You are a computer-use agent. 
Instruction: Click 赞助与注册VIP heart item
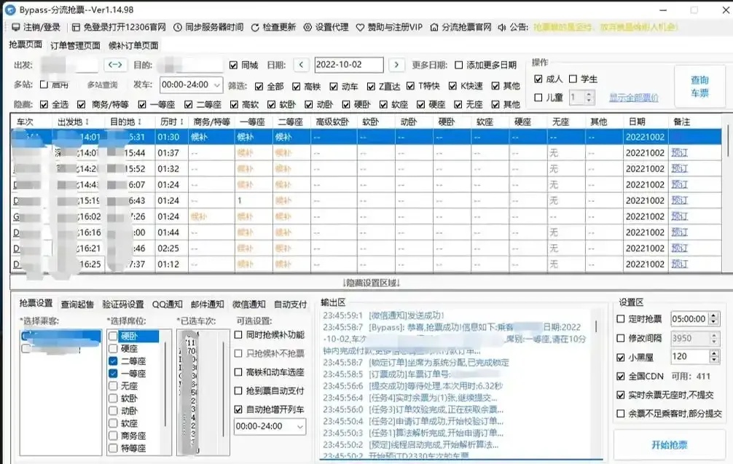tap(389, 27)
